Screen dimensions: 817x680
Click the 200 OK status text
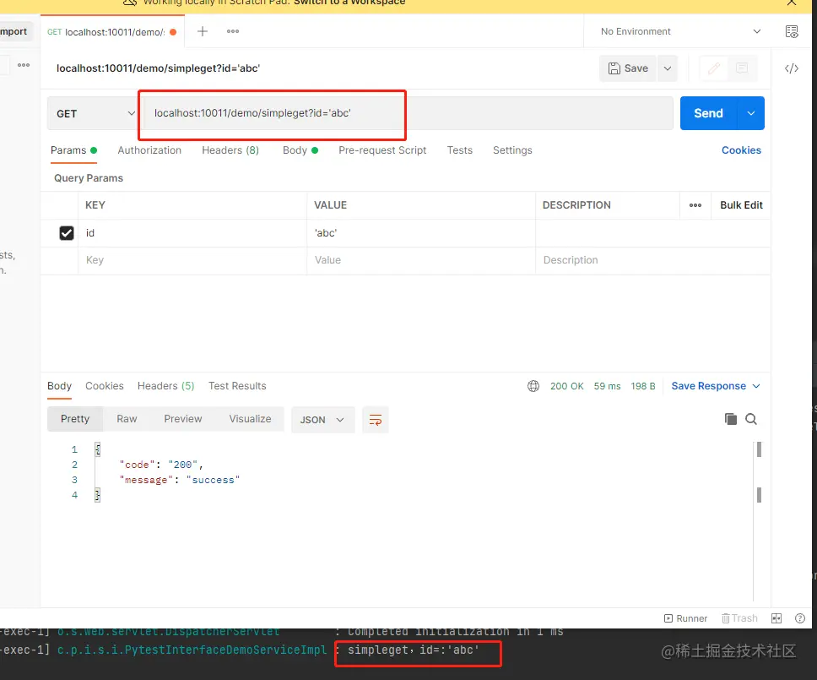(567, 386)
